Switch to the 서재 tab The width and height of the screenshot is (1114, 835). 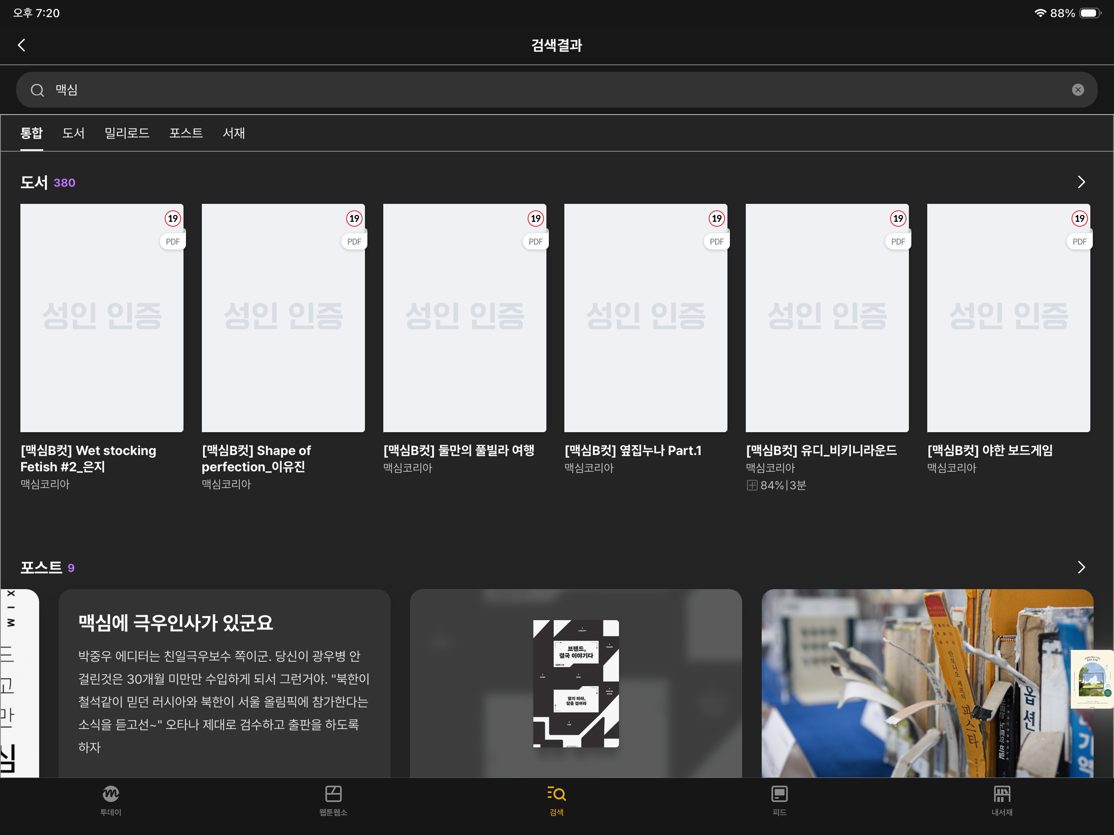pyautogui.click(x=234, y=133)
